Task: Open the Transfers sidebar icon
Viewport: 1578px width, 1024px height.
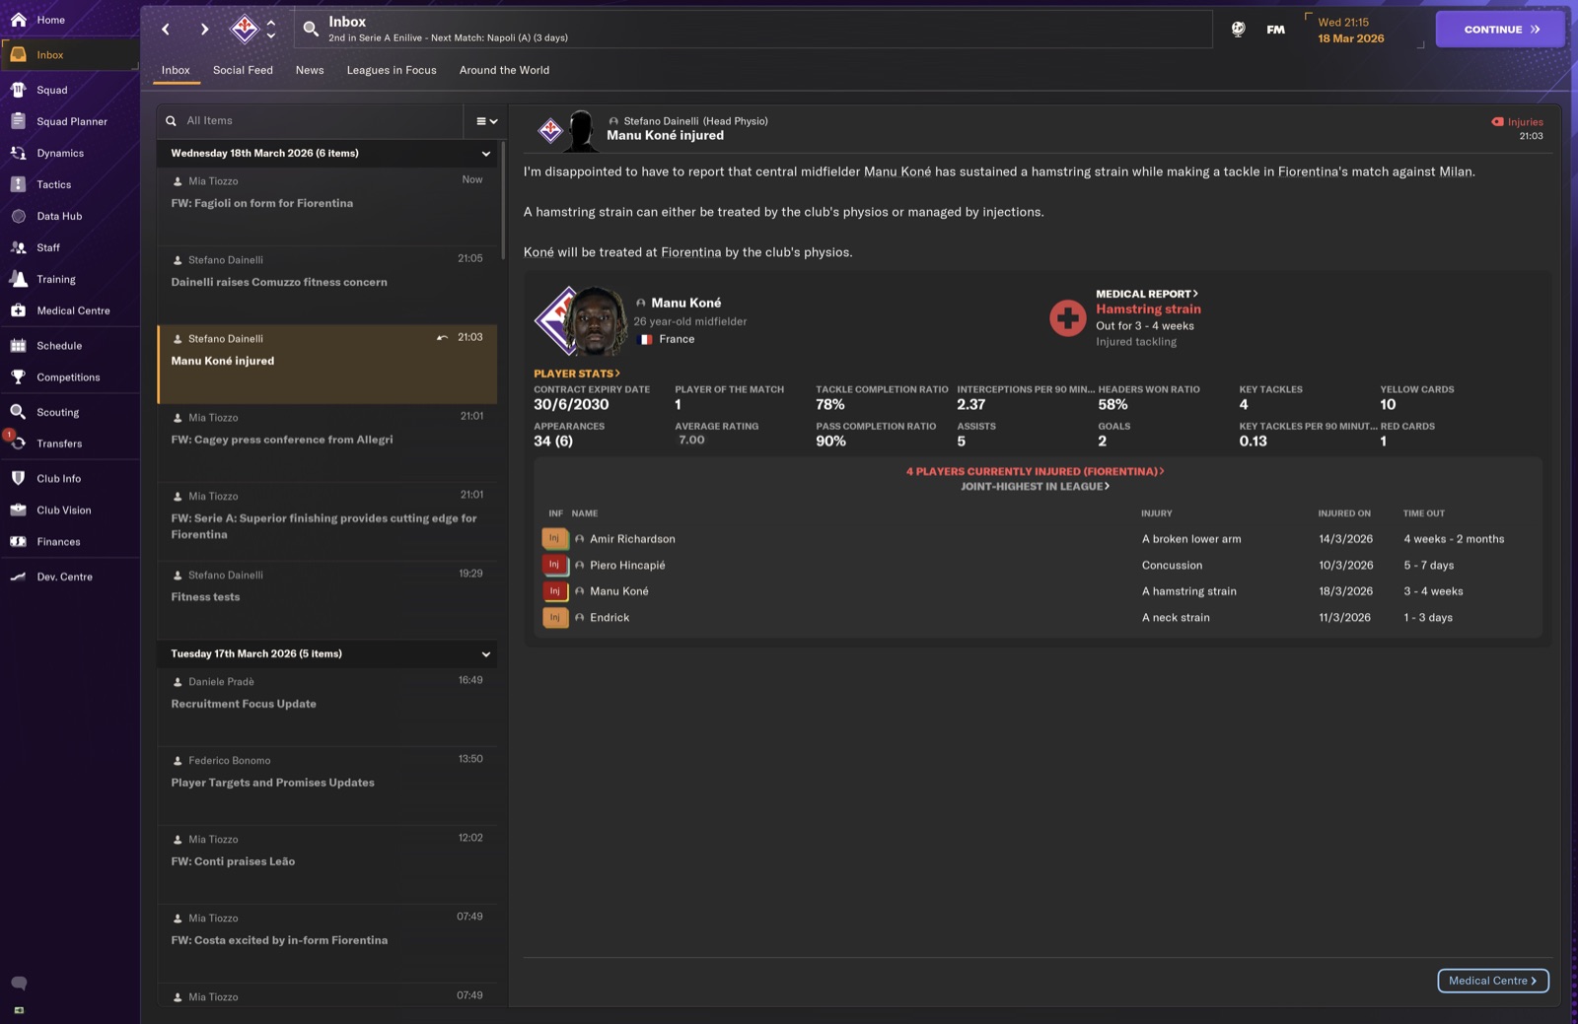Action: pos(19,444)
